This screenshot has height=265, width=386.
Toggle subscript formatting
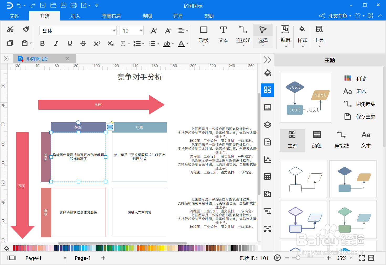[111, 44]
